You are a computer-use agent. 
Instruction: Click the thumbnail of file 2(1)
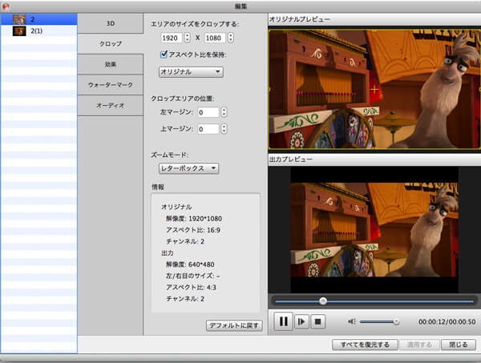pos(19,30)
